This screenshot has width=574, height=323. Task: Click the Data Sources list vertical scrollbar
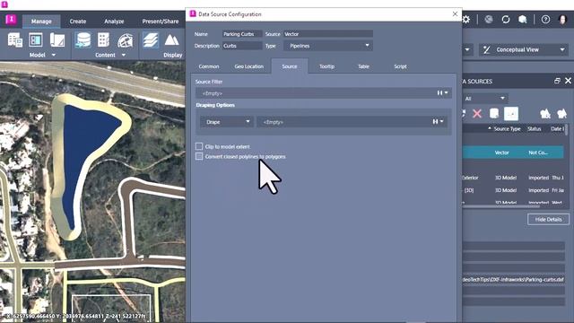[x=567, y=130]
